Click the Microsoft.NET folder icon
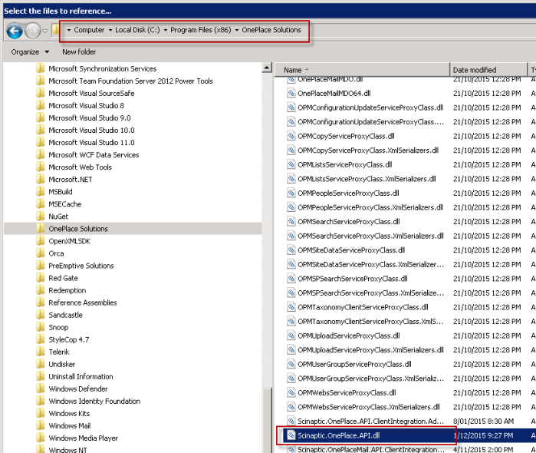 coord(41,180)
